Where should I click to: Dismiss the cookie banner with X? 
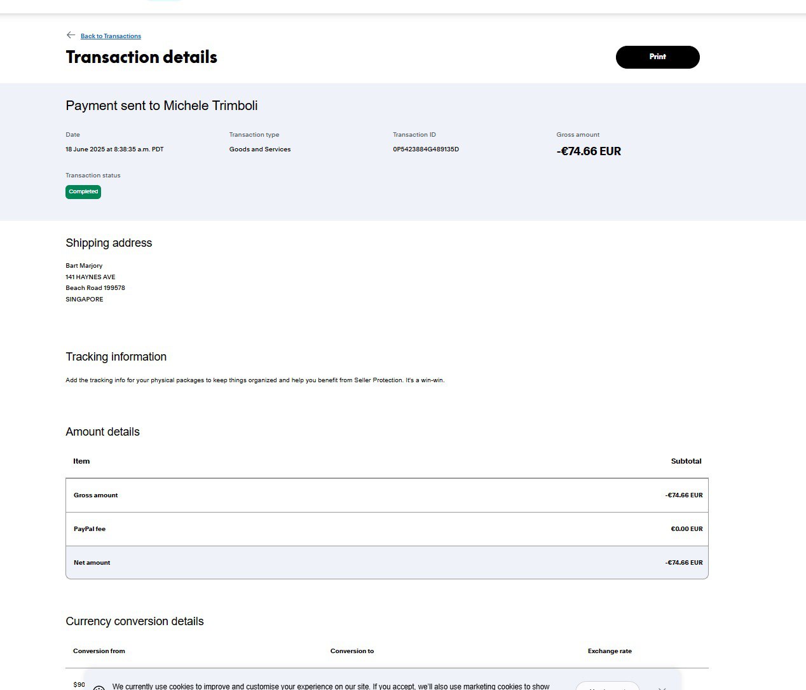pyautogui.click(x=662, y=688)
